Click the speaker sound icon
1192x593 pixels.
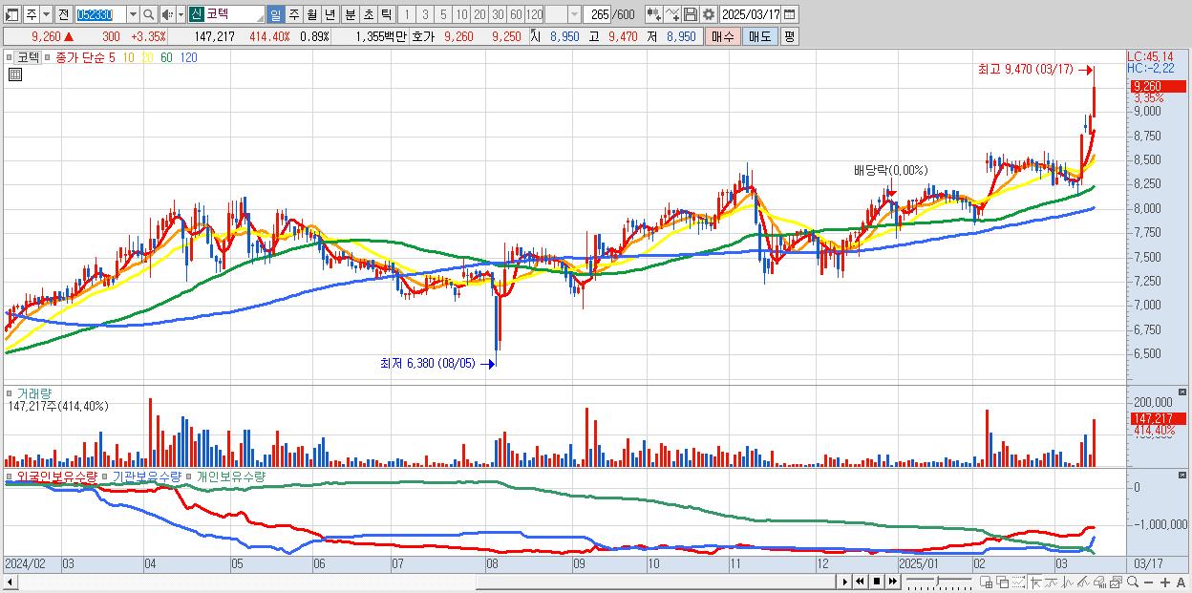point(167,14)
